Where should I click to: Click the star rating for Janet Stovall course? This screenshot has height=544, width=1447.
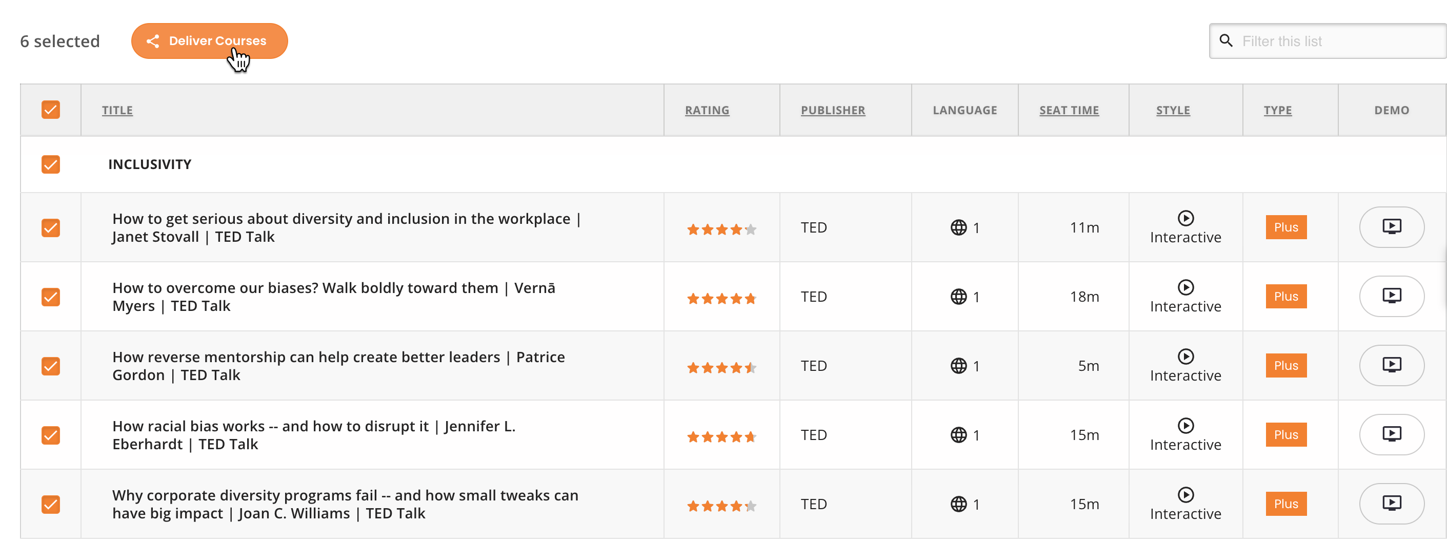[x=721, y=229]
